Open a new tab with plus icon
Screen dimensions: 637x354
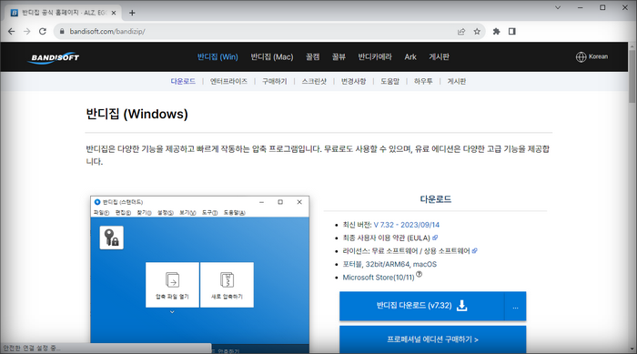tap(132, 13)
